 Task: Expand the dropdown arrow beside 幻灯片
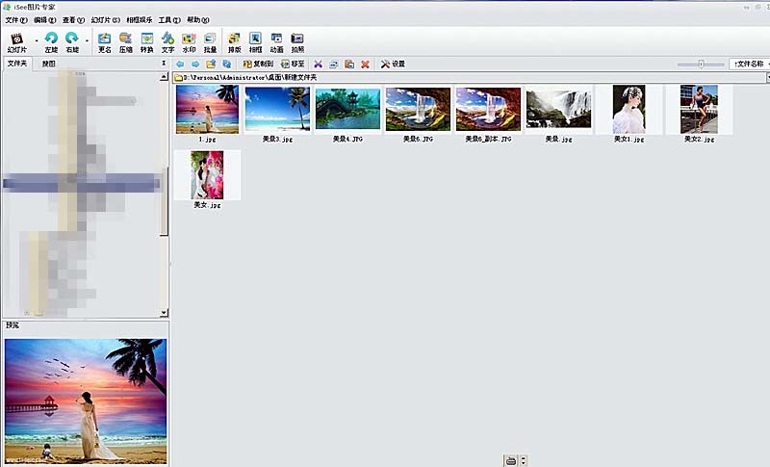point(37,40)
